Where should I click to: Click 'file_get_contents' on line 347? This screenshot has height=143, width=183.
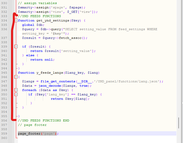(58, 81)
